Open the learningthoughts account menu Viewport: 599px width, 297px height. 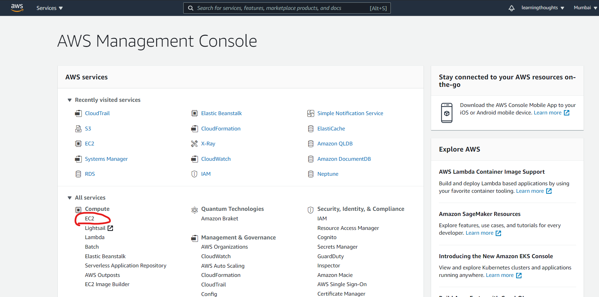click(x=543, y=8)
